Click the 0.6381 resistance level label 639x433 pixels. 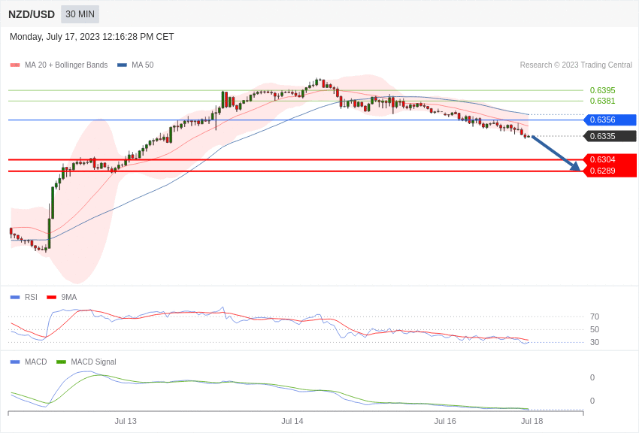602,101
